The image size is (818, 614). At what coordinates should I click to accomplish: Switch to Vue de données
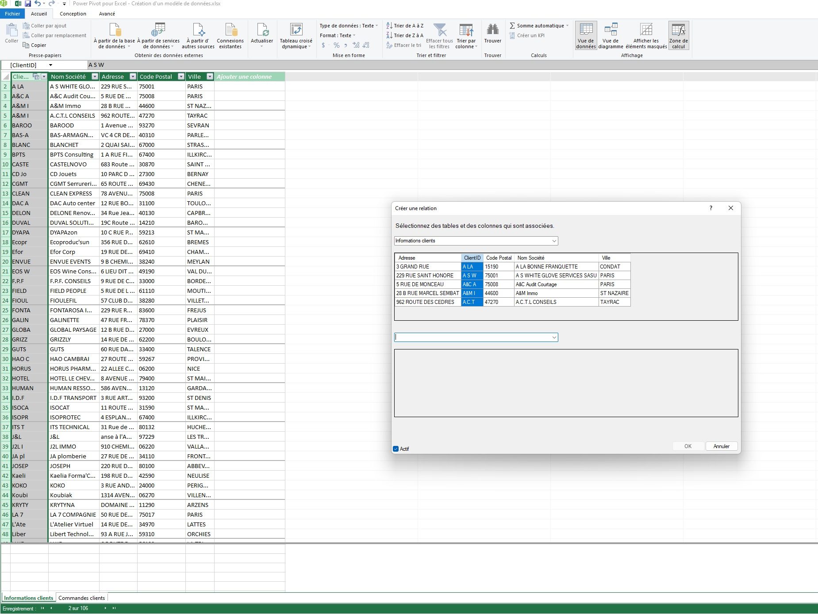[x=586, y=36]
